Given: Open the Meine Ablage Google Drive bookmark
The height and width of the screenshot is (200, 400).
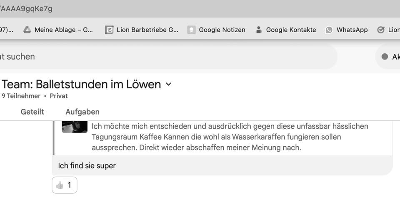Looking at the screenshot, I should (58, 30).
